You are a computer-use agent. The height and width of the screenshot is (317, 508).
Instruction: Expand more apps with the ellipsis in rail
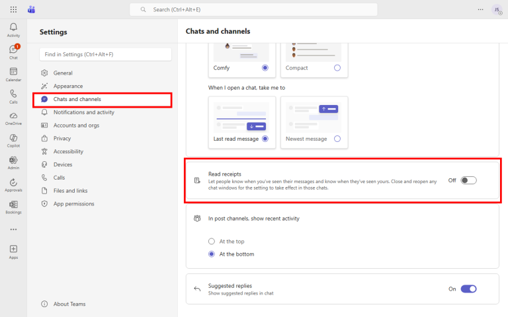click(x=13, y=229)
